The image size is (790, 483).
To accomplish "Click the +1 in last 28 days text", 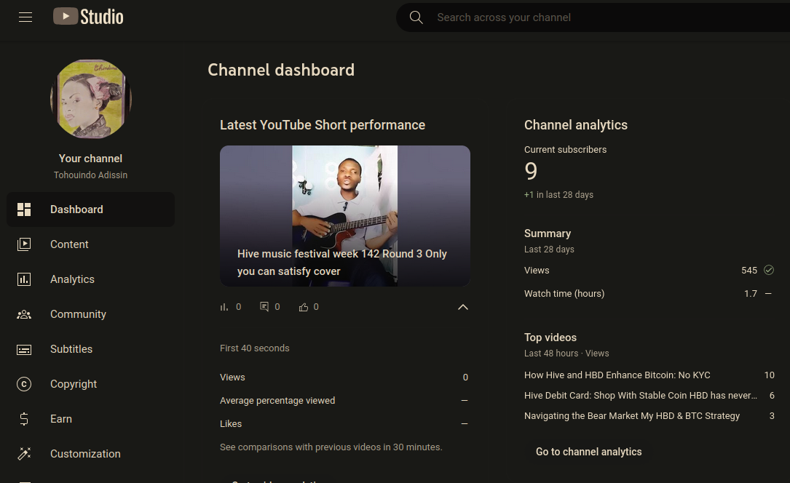I will point(558,195).
